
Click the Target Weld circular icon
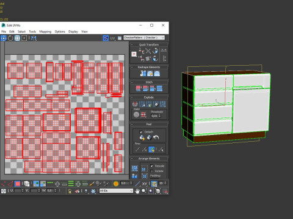(136, 115)
